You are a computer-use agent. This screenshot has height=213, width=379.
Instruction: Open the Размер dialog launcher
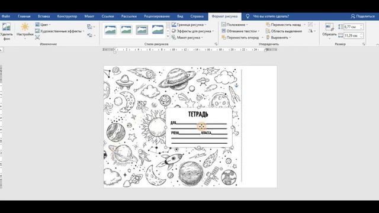coord(363,44)
